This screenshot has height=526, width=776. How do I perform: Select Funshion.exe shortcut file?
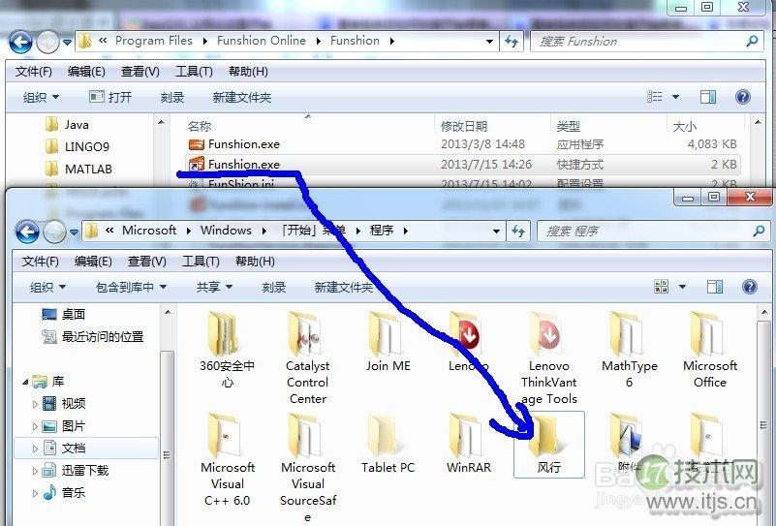(x=463, y=165)
